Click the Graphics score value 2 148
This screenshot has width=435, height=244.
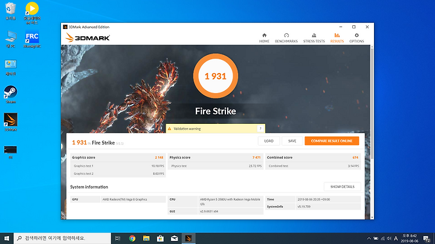tap(159, 158)
